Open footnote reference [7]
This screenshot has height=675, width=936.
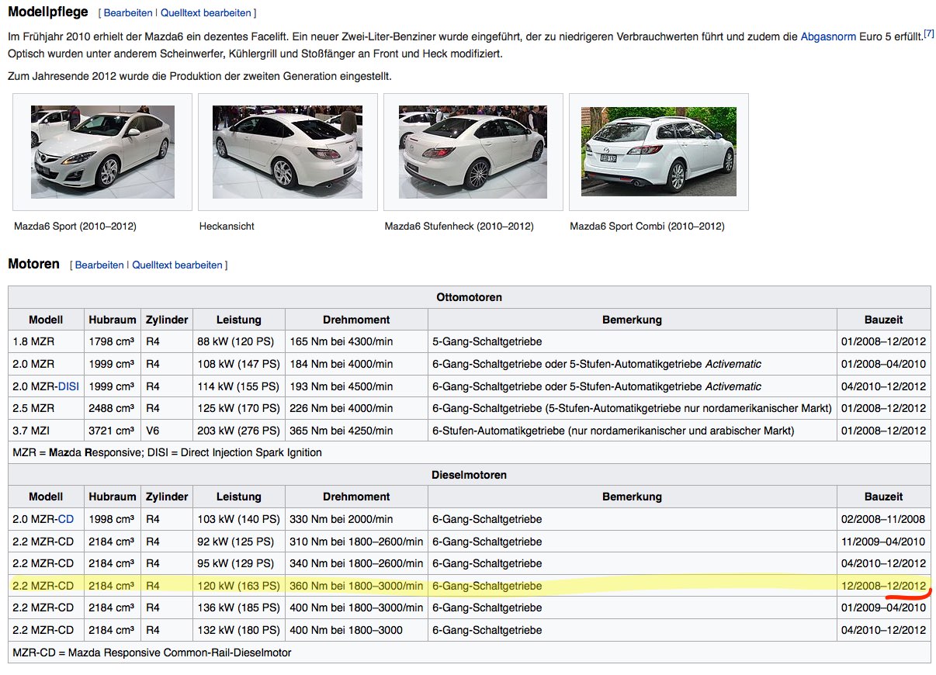(929, 34)
